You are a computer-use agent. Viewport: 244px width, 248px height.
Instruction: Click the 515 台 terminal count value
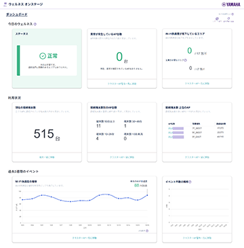pyautogui.click(x=47, y=134)
